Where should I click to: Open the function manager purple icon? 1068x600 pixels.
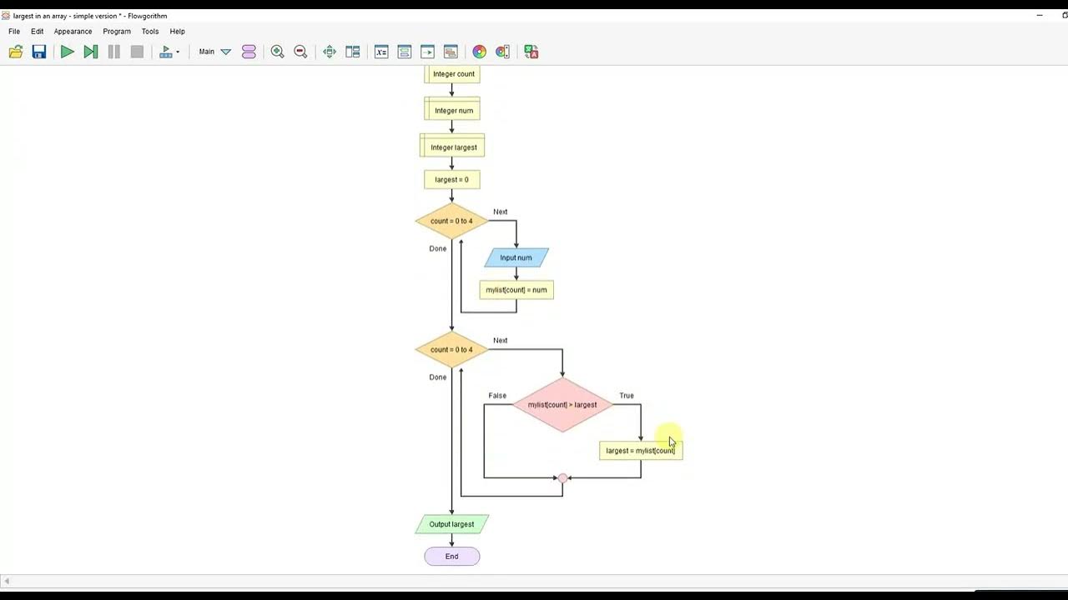[x=249, y=52]
